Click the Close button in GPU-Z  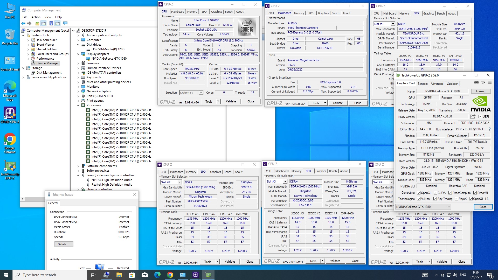pos(483,207)
